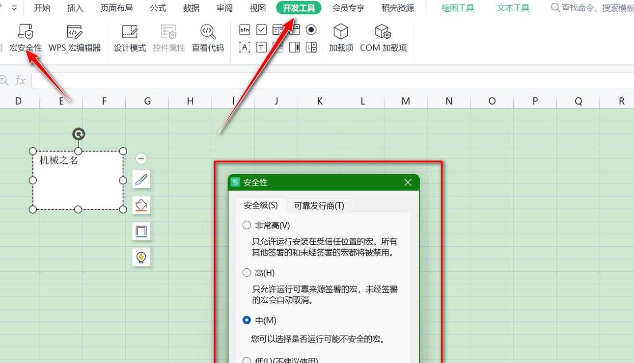Select column H header
The width and height of the screenshot is (634, 363).
[190, 101]
